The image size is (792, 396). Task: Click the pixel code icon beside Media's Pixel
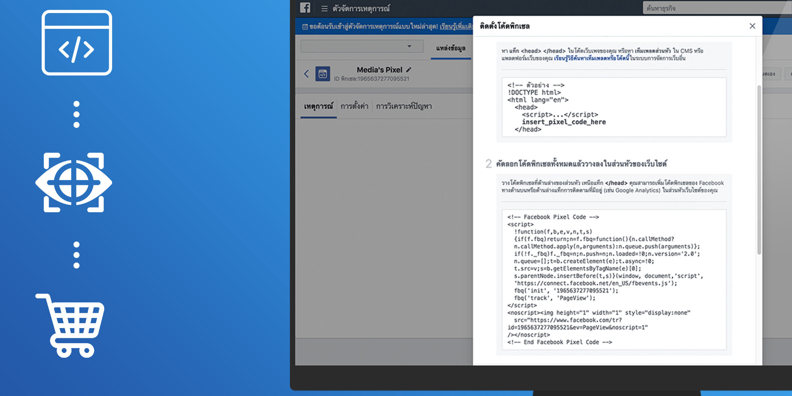322,74
